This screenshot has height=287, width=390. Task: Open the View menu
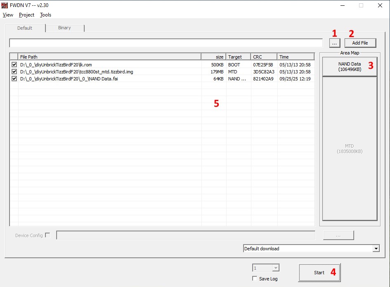[8, 15]
